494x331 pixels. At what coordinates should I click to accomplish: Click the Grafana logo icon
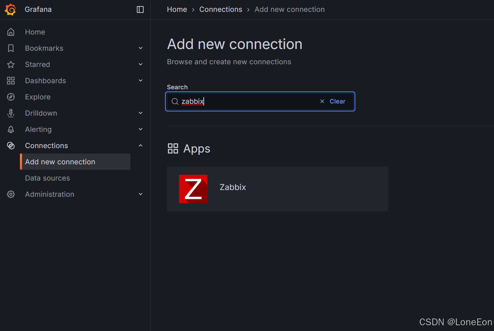(x=10, y=9)
